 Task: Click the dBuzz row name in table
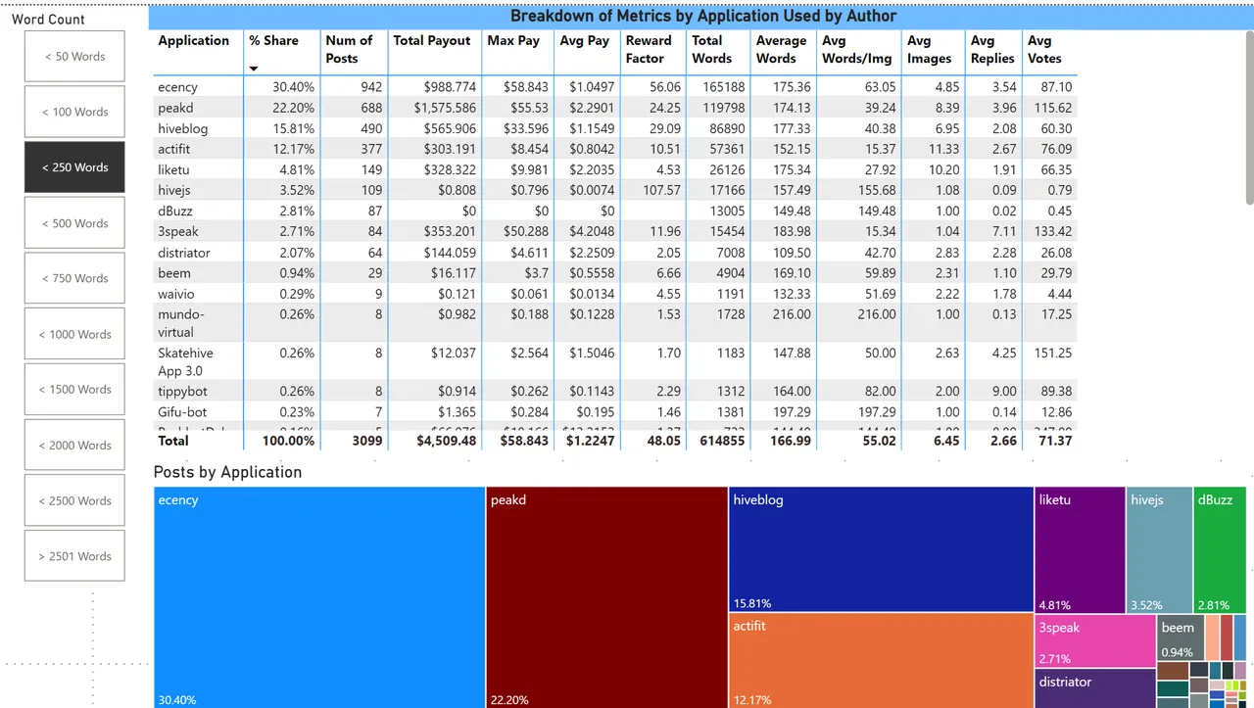pyautogui.click(x=177, y=211)
